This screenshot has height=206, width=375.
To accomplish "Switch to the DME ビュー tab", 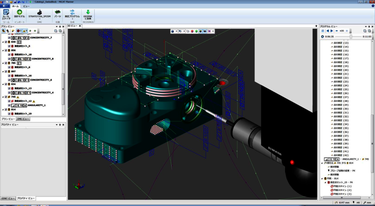I will [x=23, y=119].
